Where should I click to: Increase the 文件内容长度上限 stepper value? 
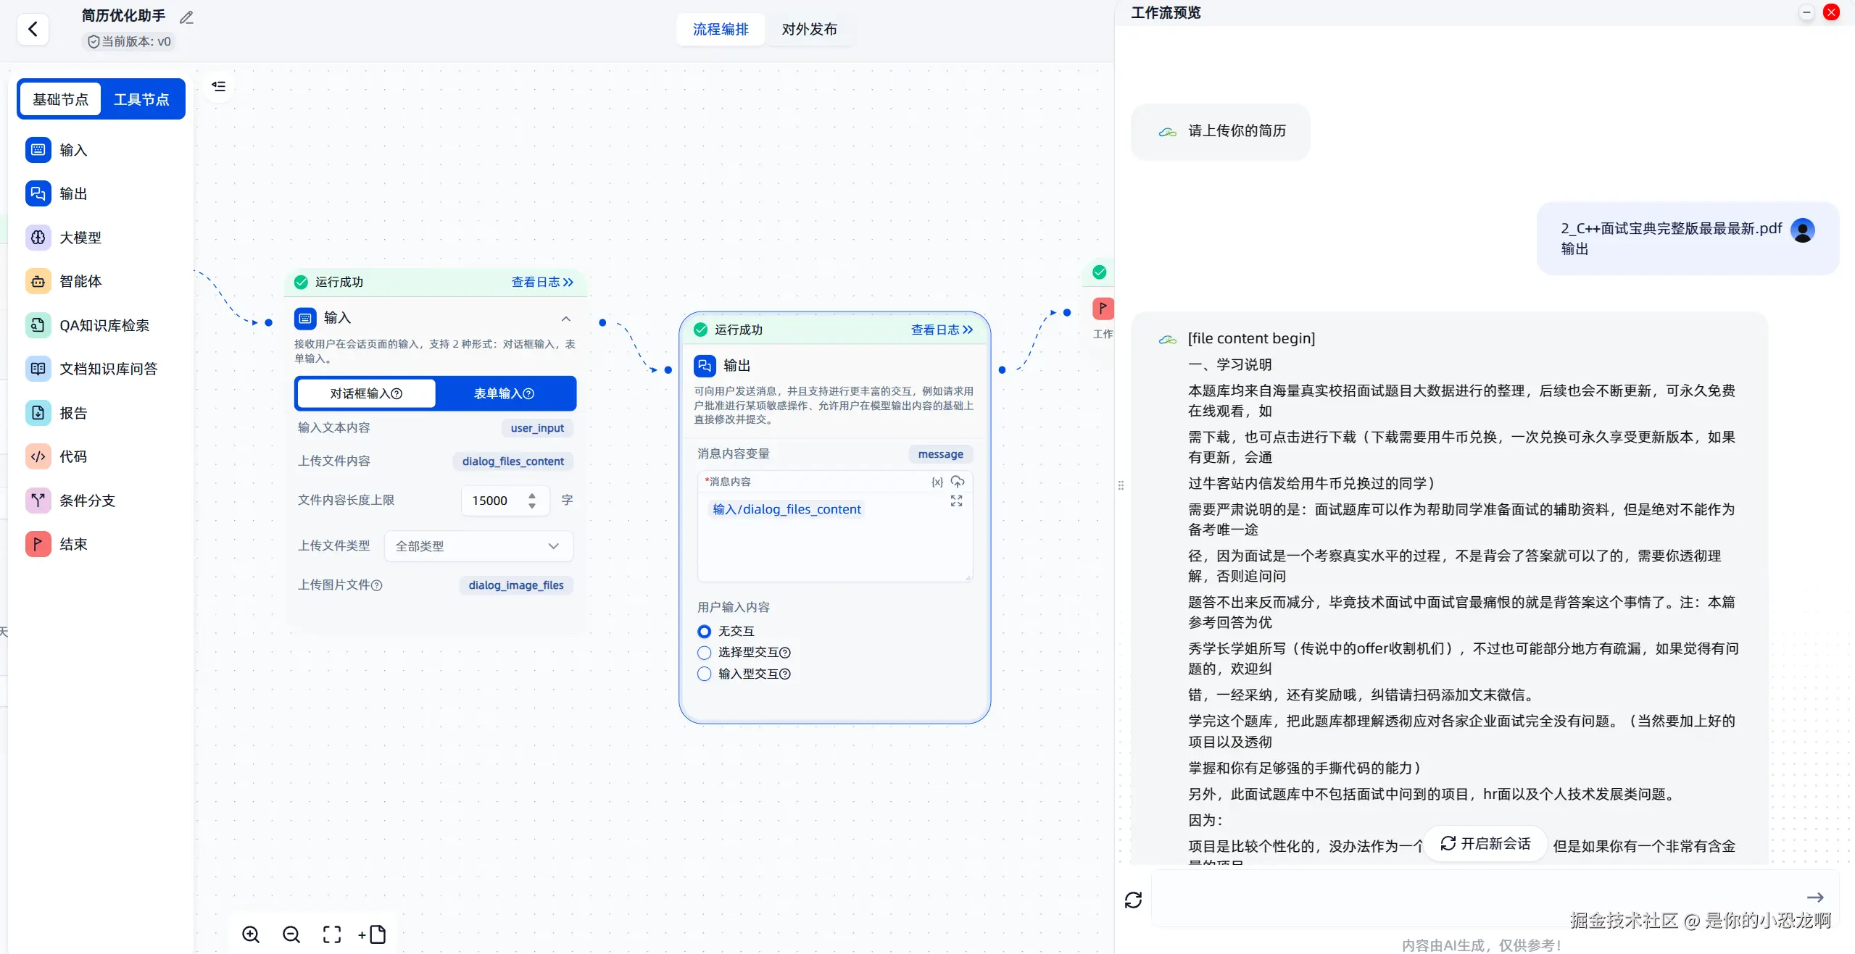coord(532,495)
